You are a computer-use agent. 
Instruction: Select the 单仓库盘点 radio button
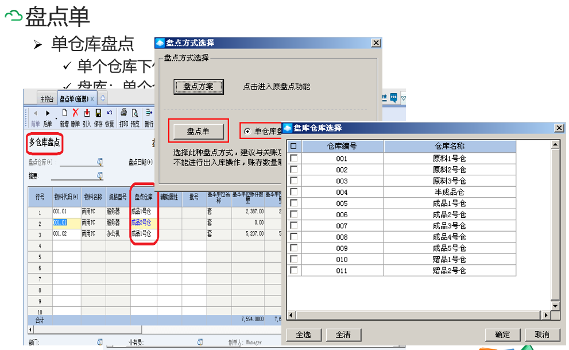point(247,130)
